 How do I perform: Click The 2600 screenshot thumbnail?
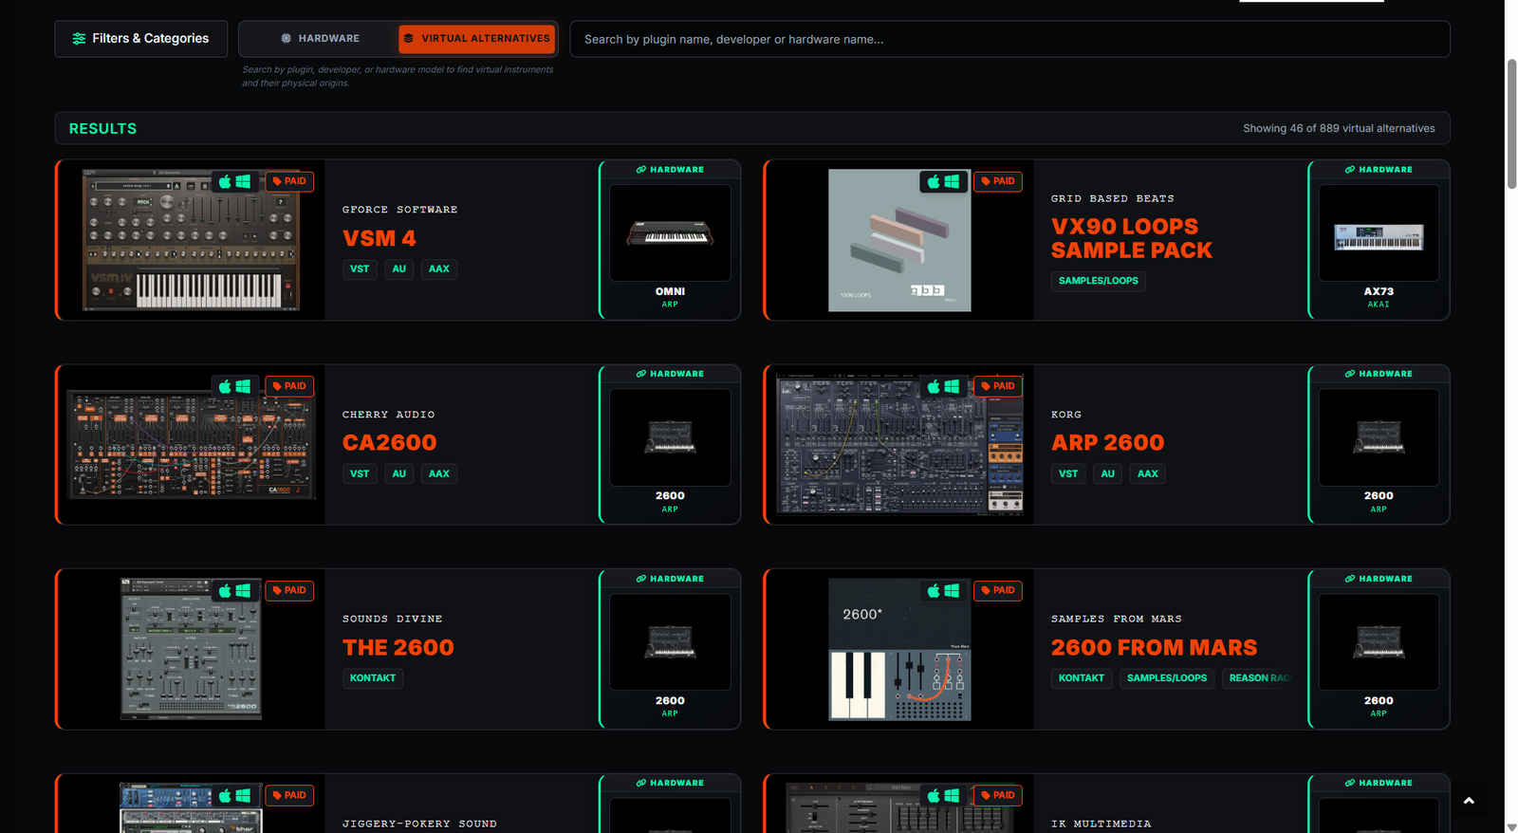point(191,649)
